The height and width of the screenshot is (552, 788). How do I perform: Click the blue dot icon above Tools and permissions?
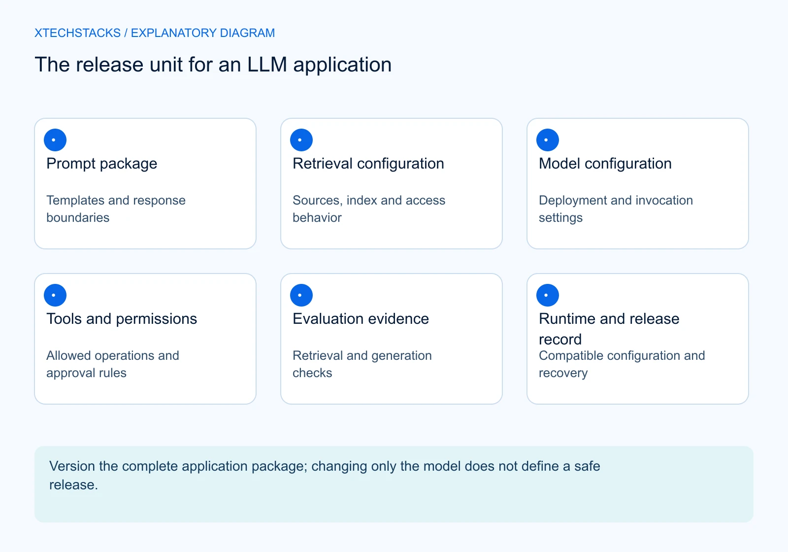[x=55, y=295]
